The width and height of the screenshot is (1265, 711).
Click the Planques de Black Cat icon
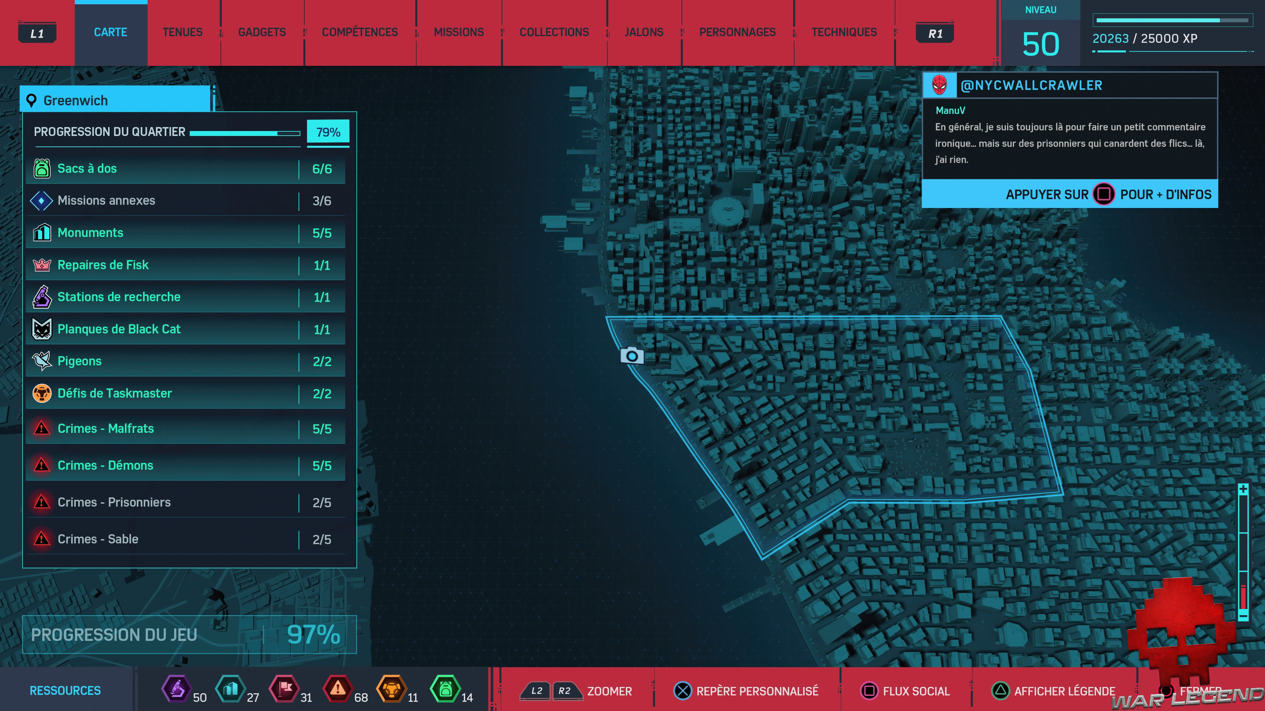[42, 329]
